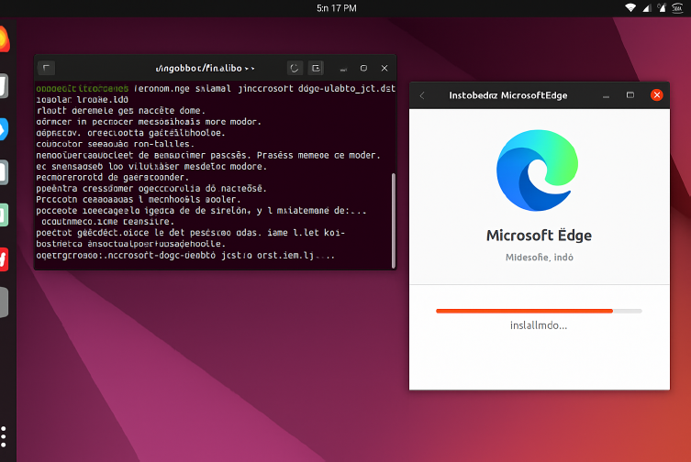Open Wi-Fi indicator in the top bar
The height and width of the screenshot is (462, 691).
click(630, 8)
